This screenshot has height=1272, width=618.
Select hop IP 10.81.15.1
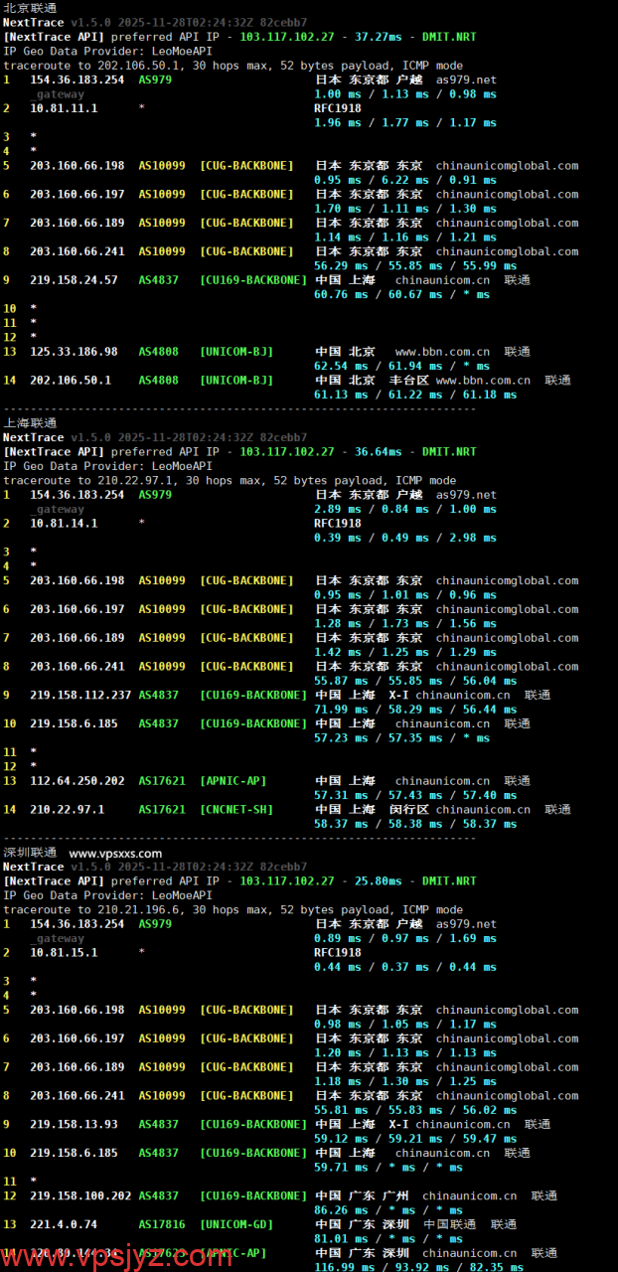pyautogui.click(x=64, y=952)
